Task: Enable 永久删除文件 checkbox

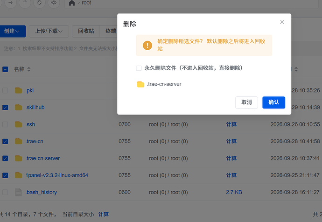Action: (139, 68)
